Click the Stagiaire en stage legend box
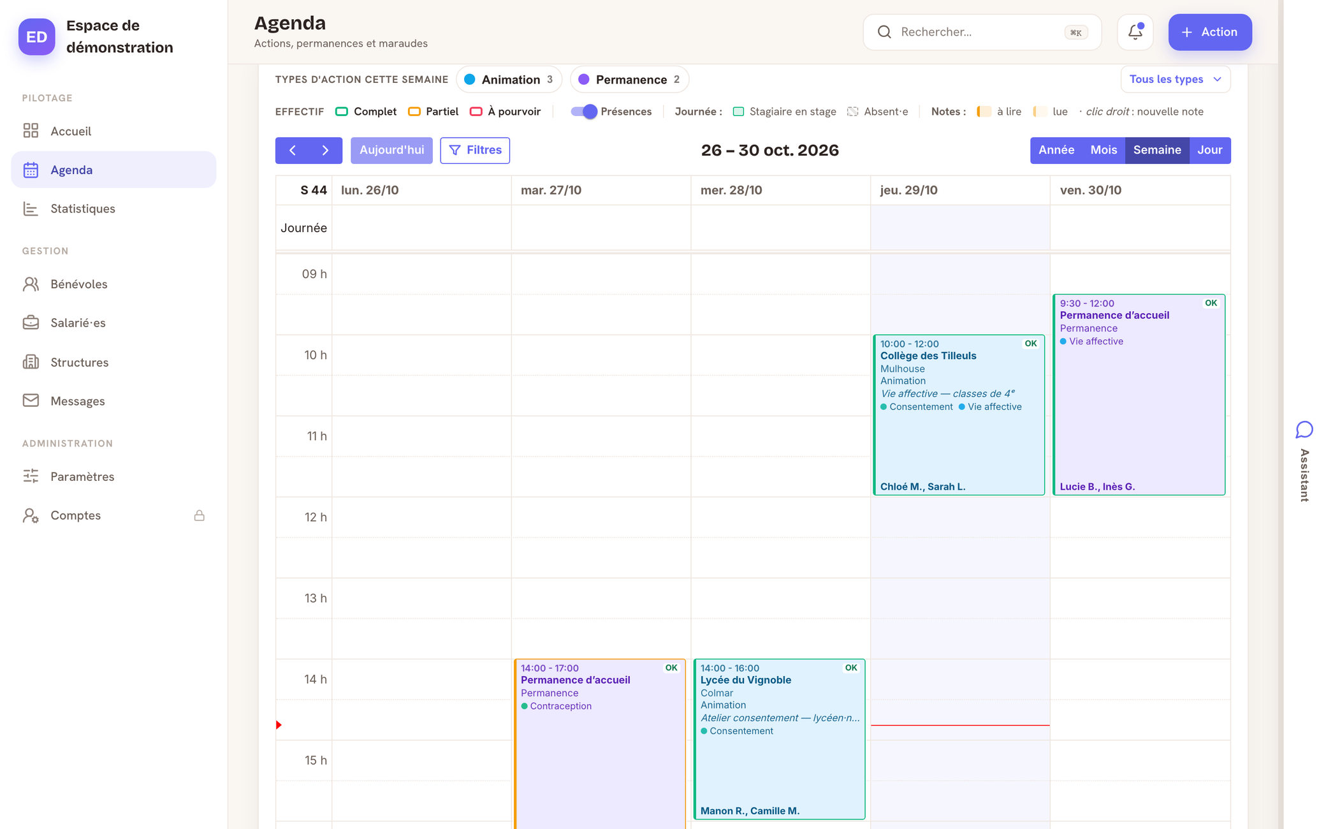Screen dimensions: 1326x829 tap(738, 112)
